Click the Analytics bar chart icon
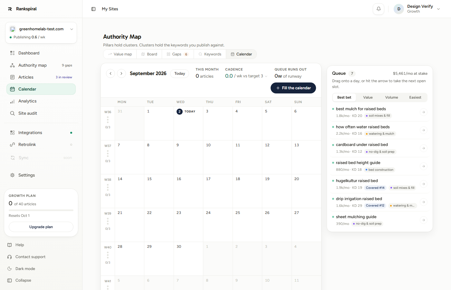The image size is (451, 290). point(12,101)
